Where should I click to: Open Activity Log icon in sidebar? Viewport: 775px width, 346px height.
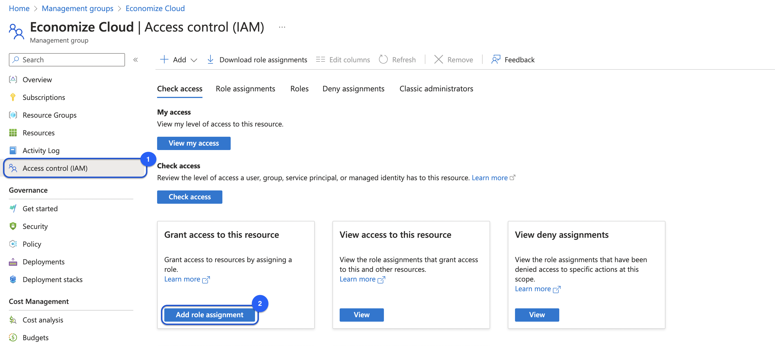tap(13, 150)
